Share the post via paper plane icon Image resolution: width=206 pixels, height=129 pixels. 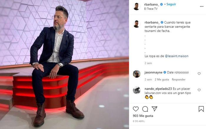pos(154,109)
